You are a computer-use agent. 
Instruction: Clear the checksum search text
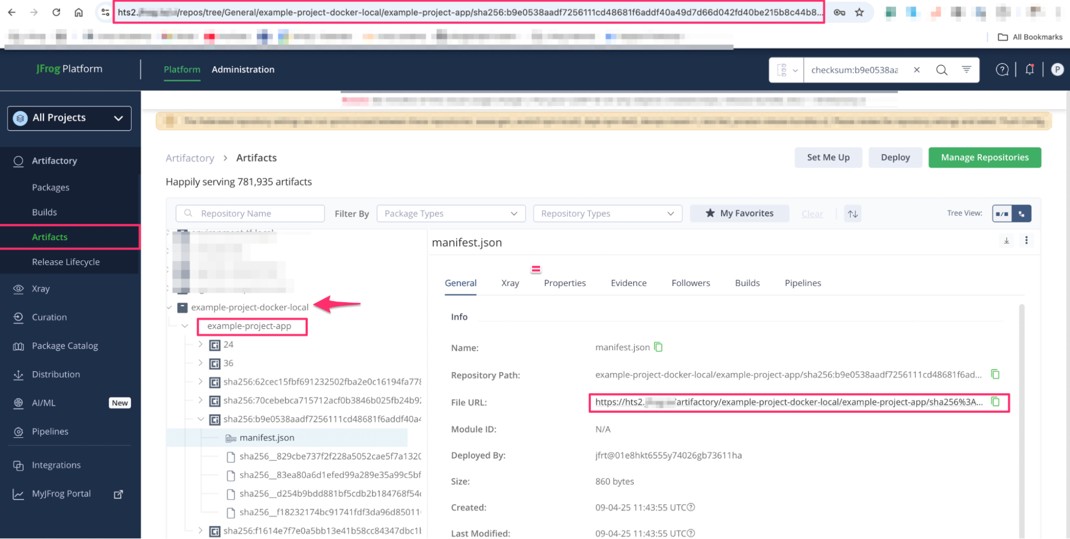[916, 70]
